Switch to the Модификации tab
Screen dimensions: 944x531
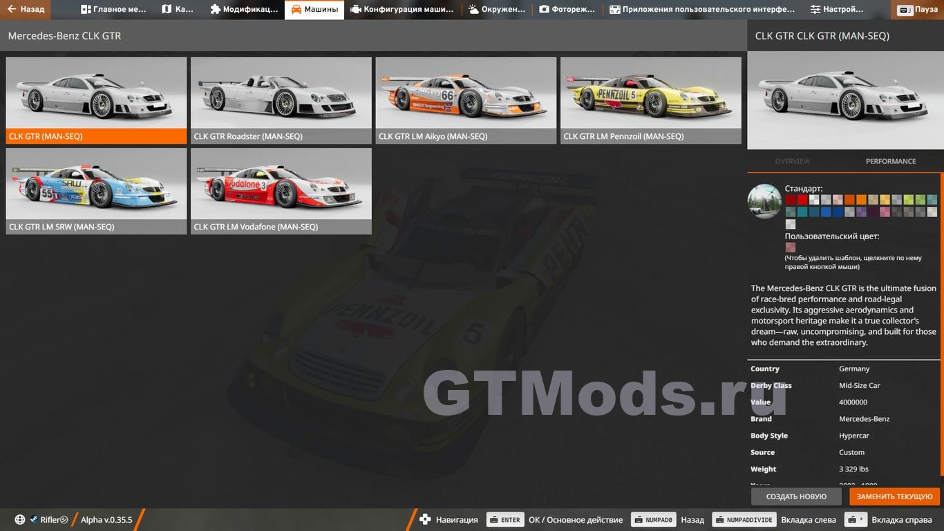pos(244,10)
